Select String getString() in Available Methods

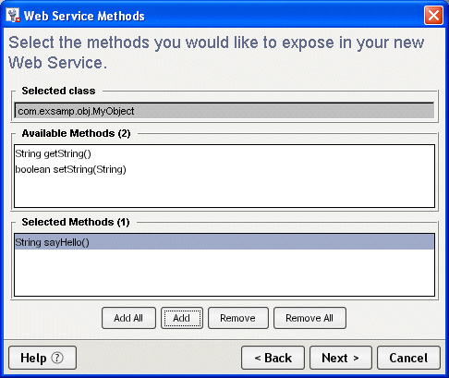tap(224, 153)
